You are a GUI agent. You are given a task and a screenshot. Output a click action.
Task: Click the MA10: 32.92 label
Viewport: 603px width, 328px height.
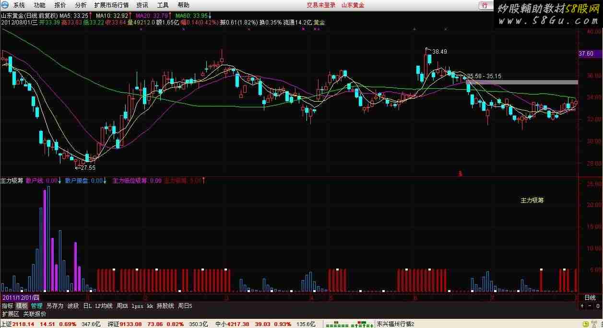(x=113, y=15)
